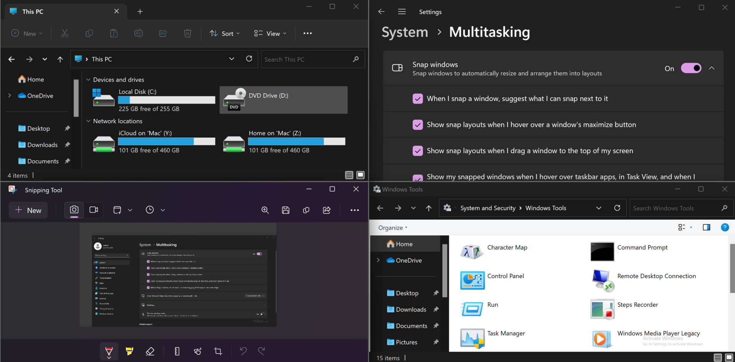Expand the OneDrive tree item in File Explorer
This screenshot has width=735, height=362.
10,96
